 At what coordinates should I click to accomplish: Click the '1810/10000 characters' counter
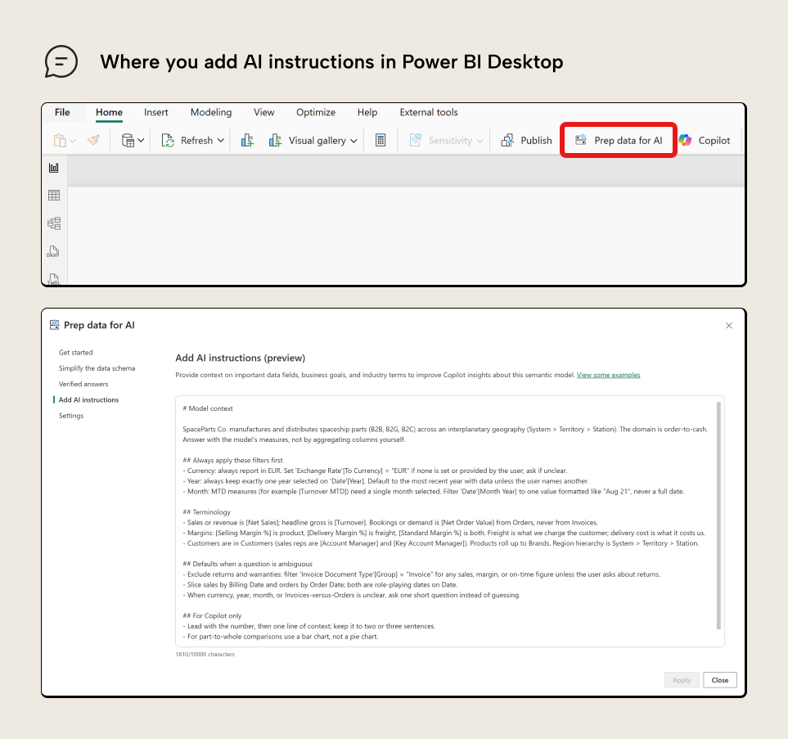205,655
